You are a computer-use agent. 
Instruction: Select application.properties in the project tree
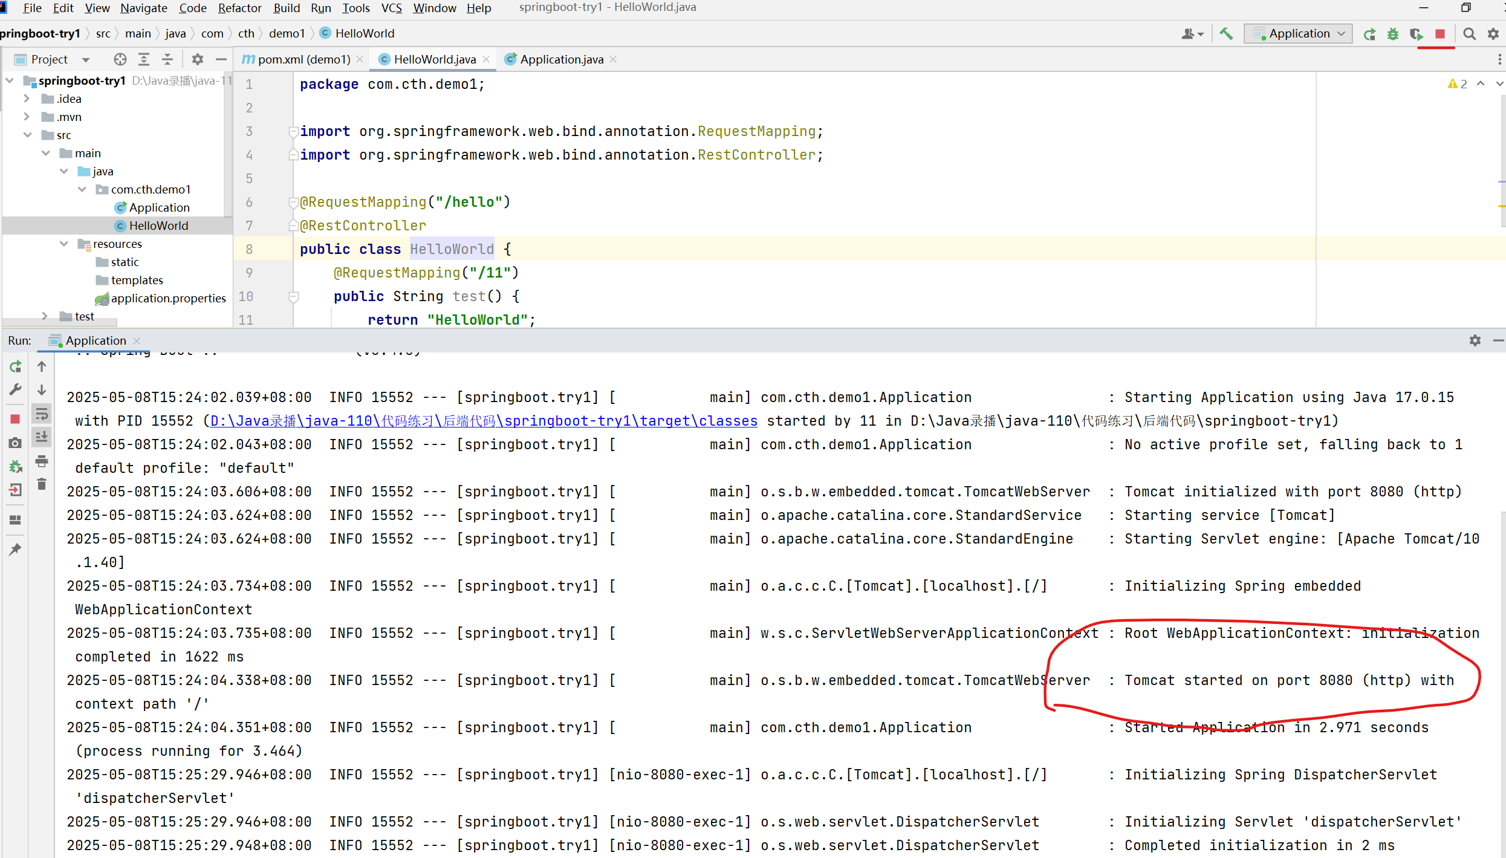[x=168, y=298]
